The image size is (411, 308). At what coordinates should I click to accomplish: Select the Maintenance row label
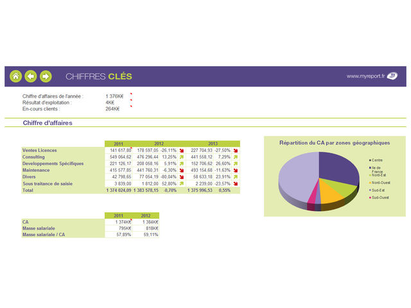[x=36, y=170]
